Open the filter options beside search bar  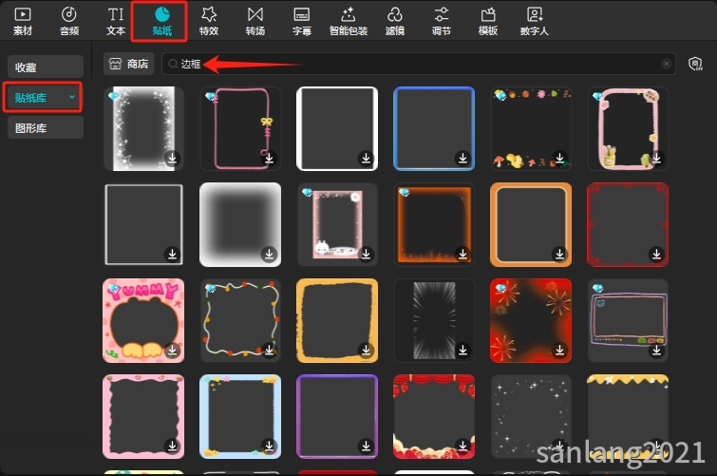click(693, 64)
